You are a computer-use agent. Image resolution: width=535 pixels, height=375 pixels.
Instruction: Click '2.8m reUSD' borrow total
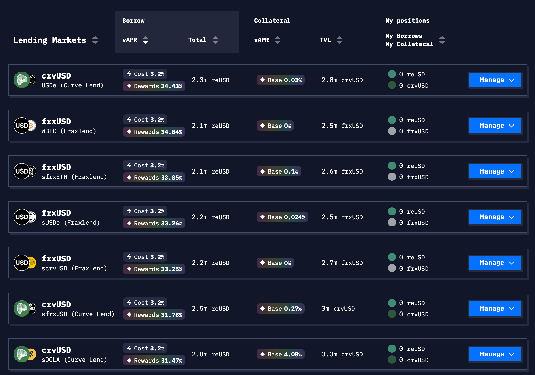pos(211,354)
